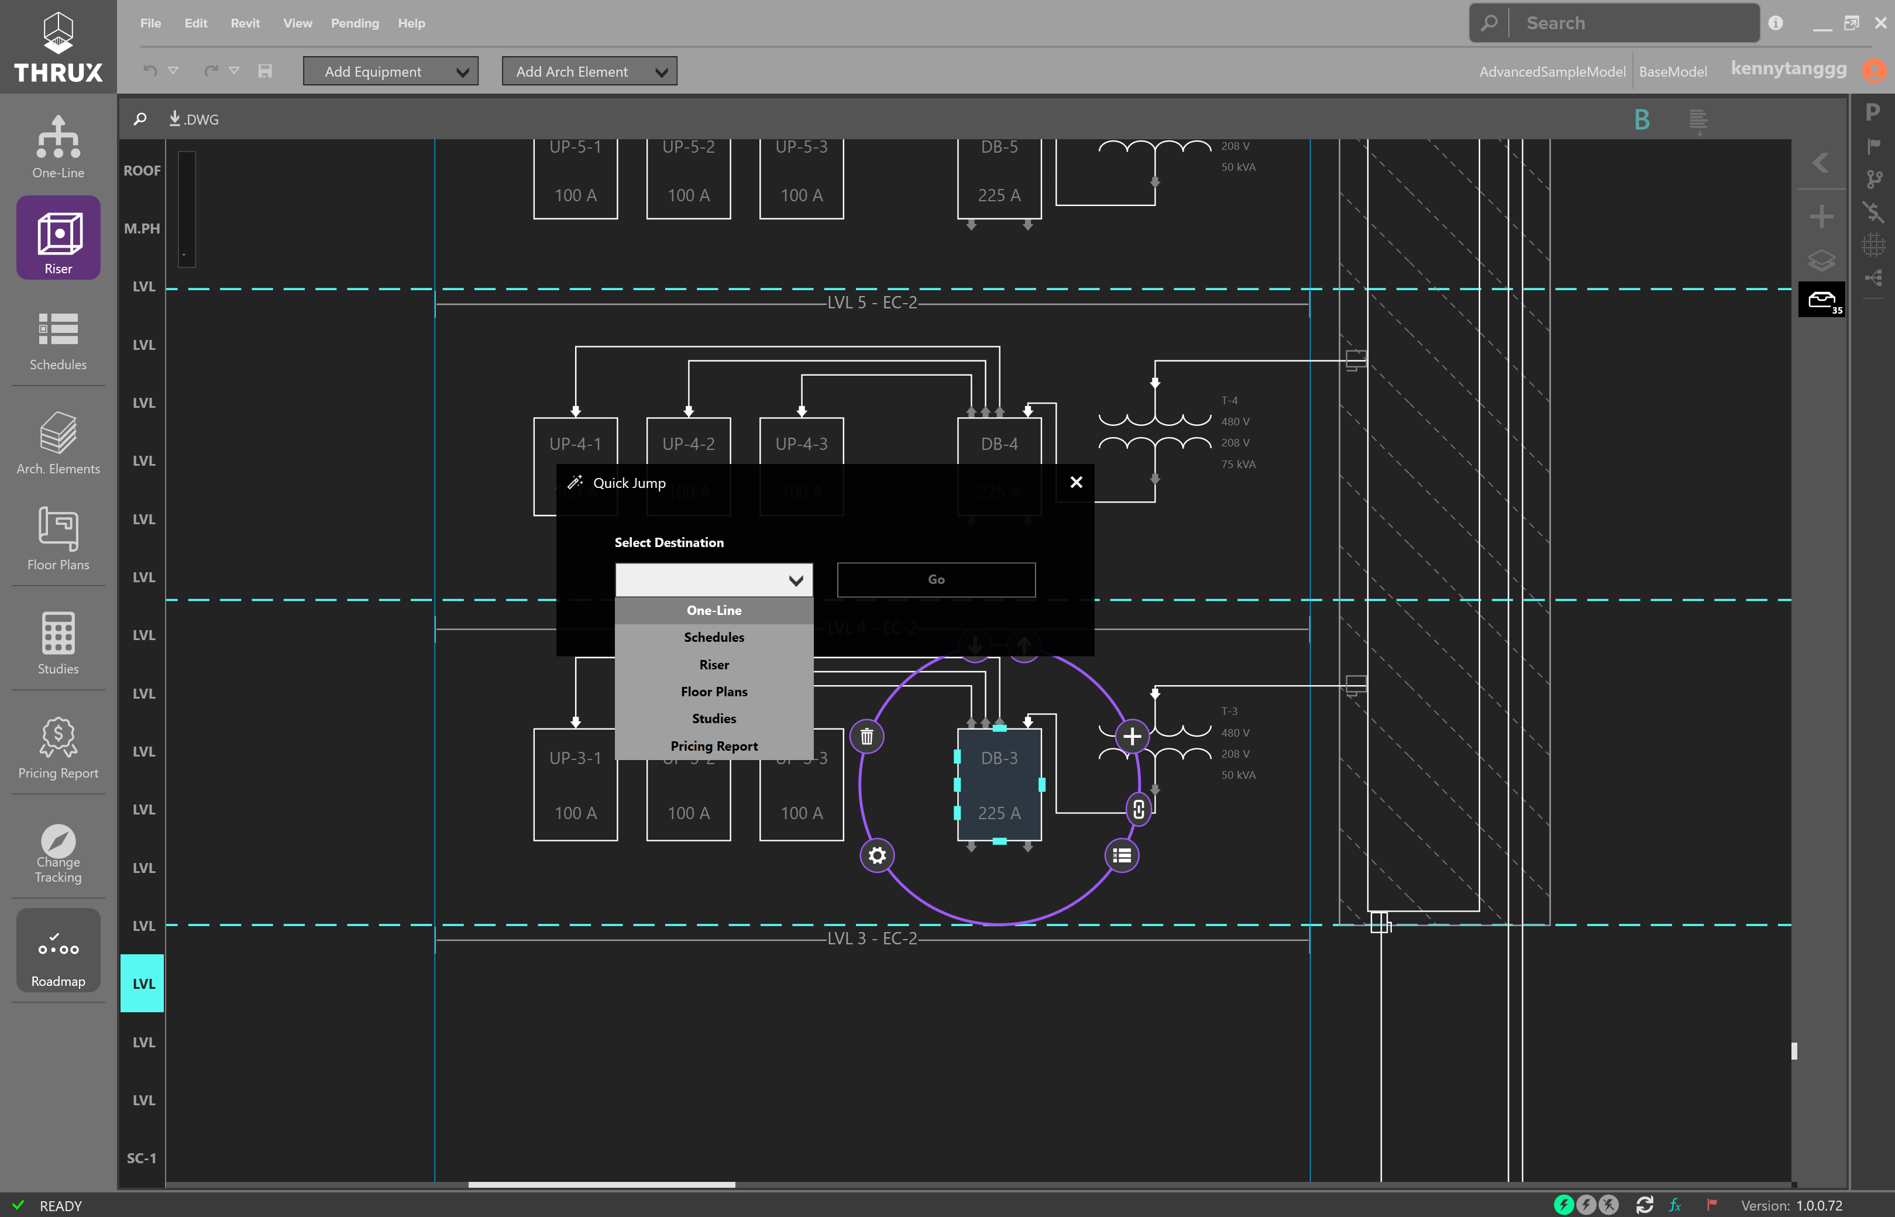Viewport: 1895px width, 1217px height.
Task: Choose Schedules in the destination list
Action: 714,637
